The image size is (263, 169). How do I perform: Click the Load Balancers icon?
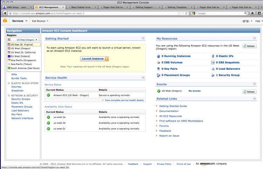tap(213, 69)
